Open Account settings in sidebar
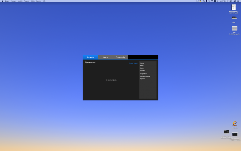This screenshot has width=241, height=151. point(145,76)
